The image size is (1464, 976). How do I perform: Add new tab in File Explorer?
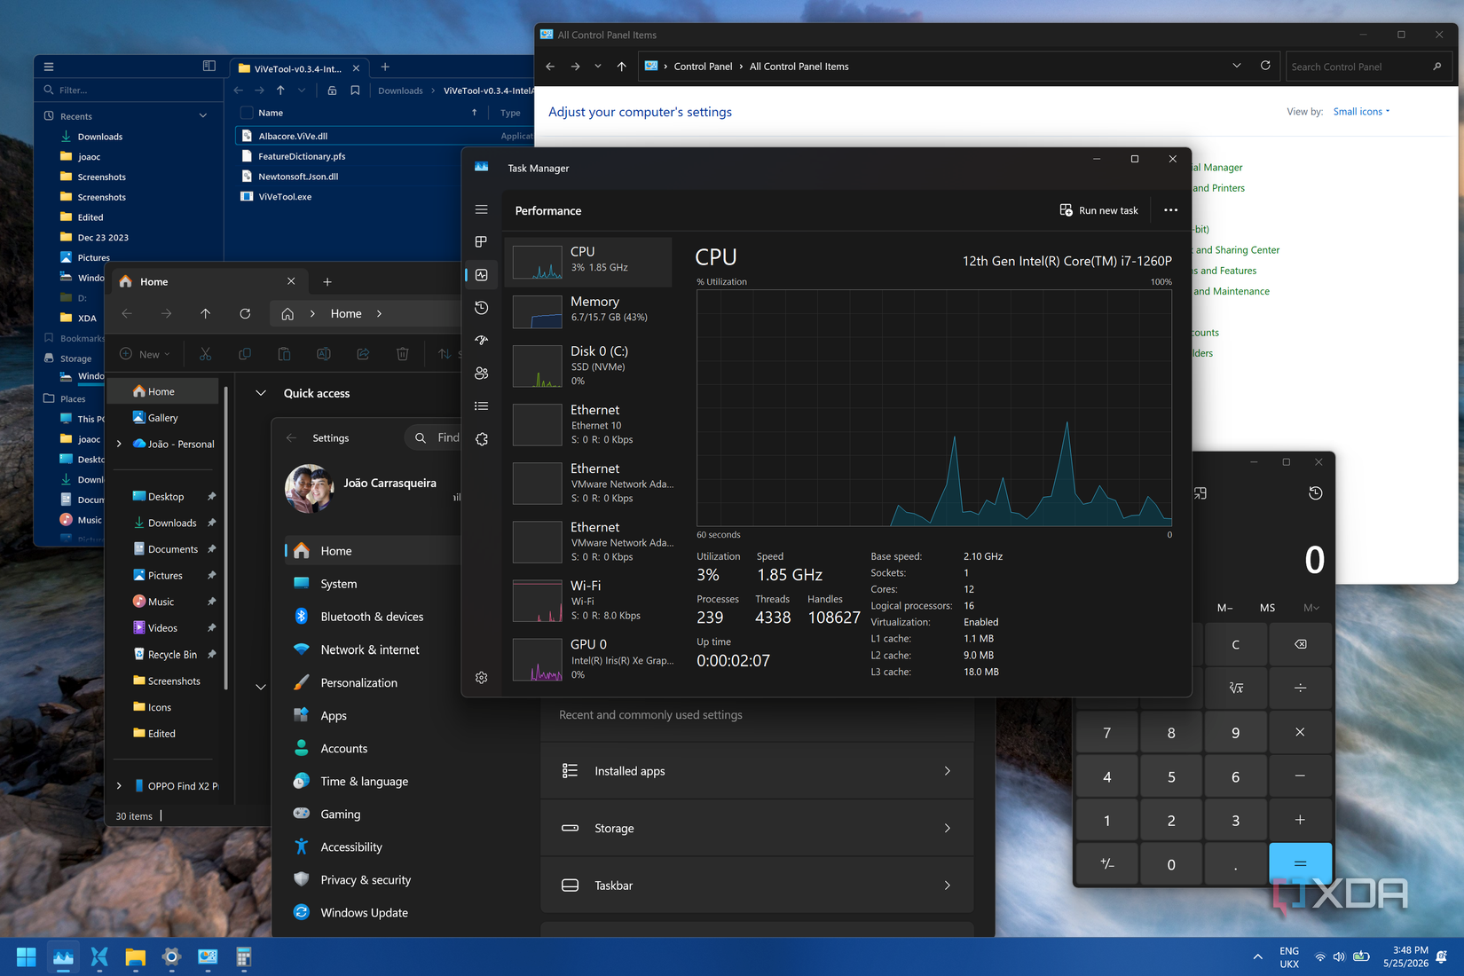point(327,281)
